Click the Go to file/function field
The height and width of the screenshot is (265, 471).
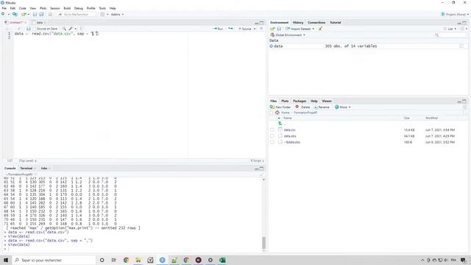coord(76,14)
